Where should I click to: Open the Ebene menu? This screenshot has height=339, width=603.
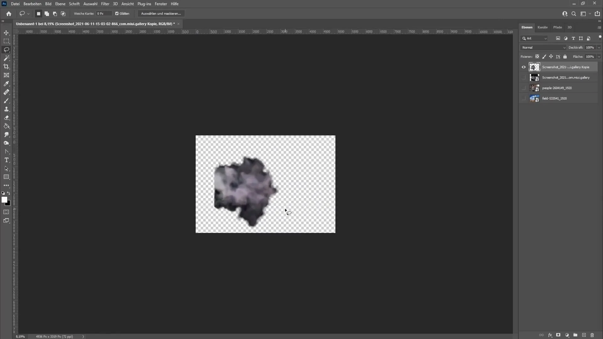(x=60, y=4)
